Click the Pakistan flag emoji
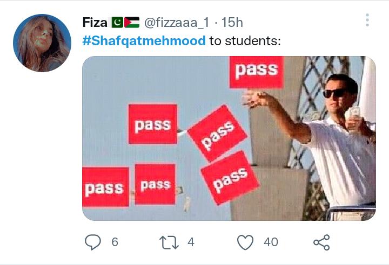 pyautogui.click(x=117, y=22)
